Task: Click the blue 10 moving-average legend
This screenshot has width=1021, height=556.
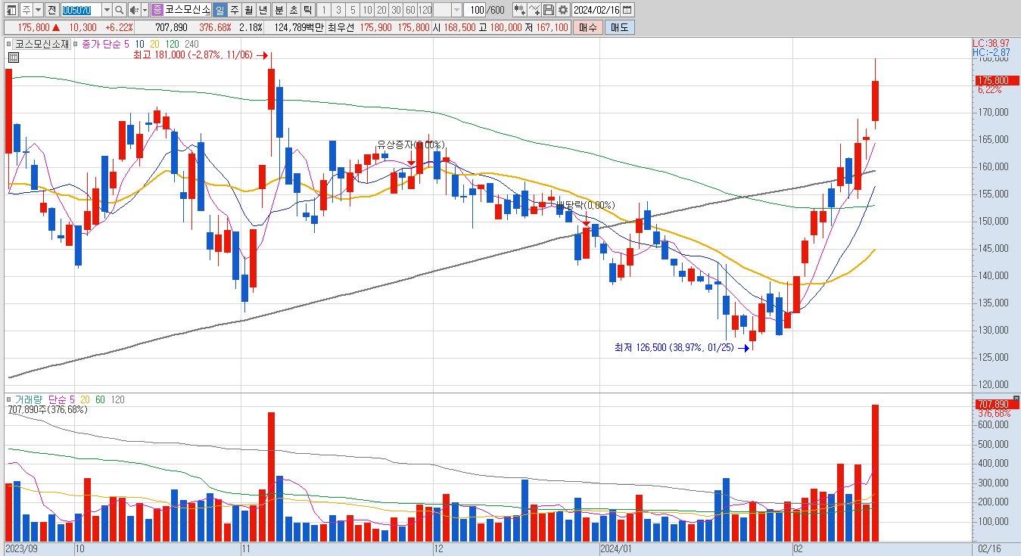Action: (141, 44)
